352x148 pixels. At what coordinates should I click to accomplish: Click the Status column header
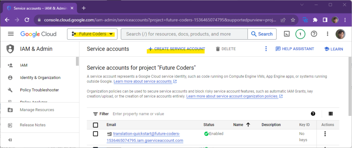[209, 125]
